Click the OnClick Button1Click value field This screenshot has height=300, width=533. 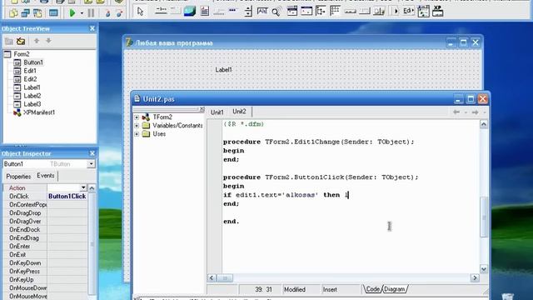67,197
